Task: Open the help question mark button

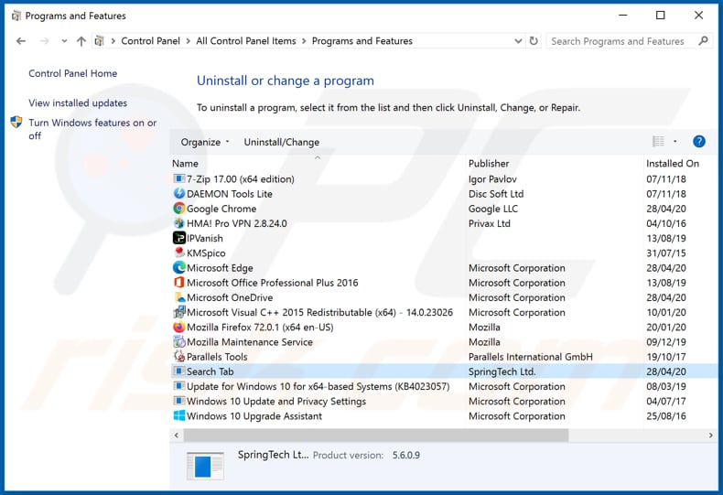Action: click(x=699, y=142)
